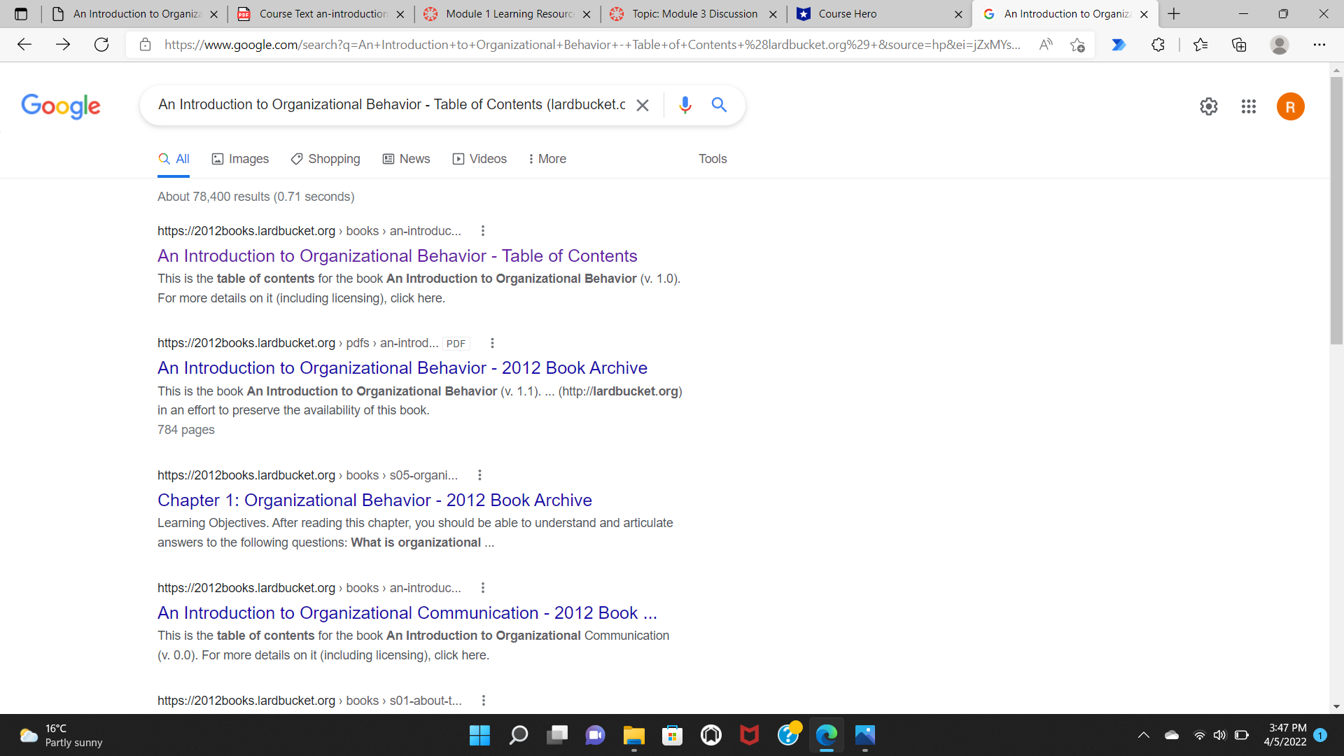Viewport: 1344px width, 756px height.
Task: Go forward in browser history
Action: point(63,45)
